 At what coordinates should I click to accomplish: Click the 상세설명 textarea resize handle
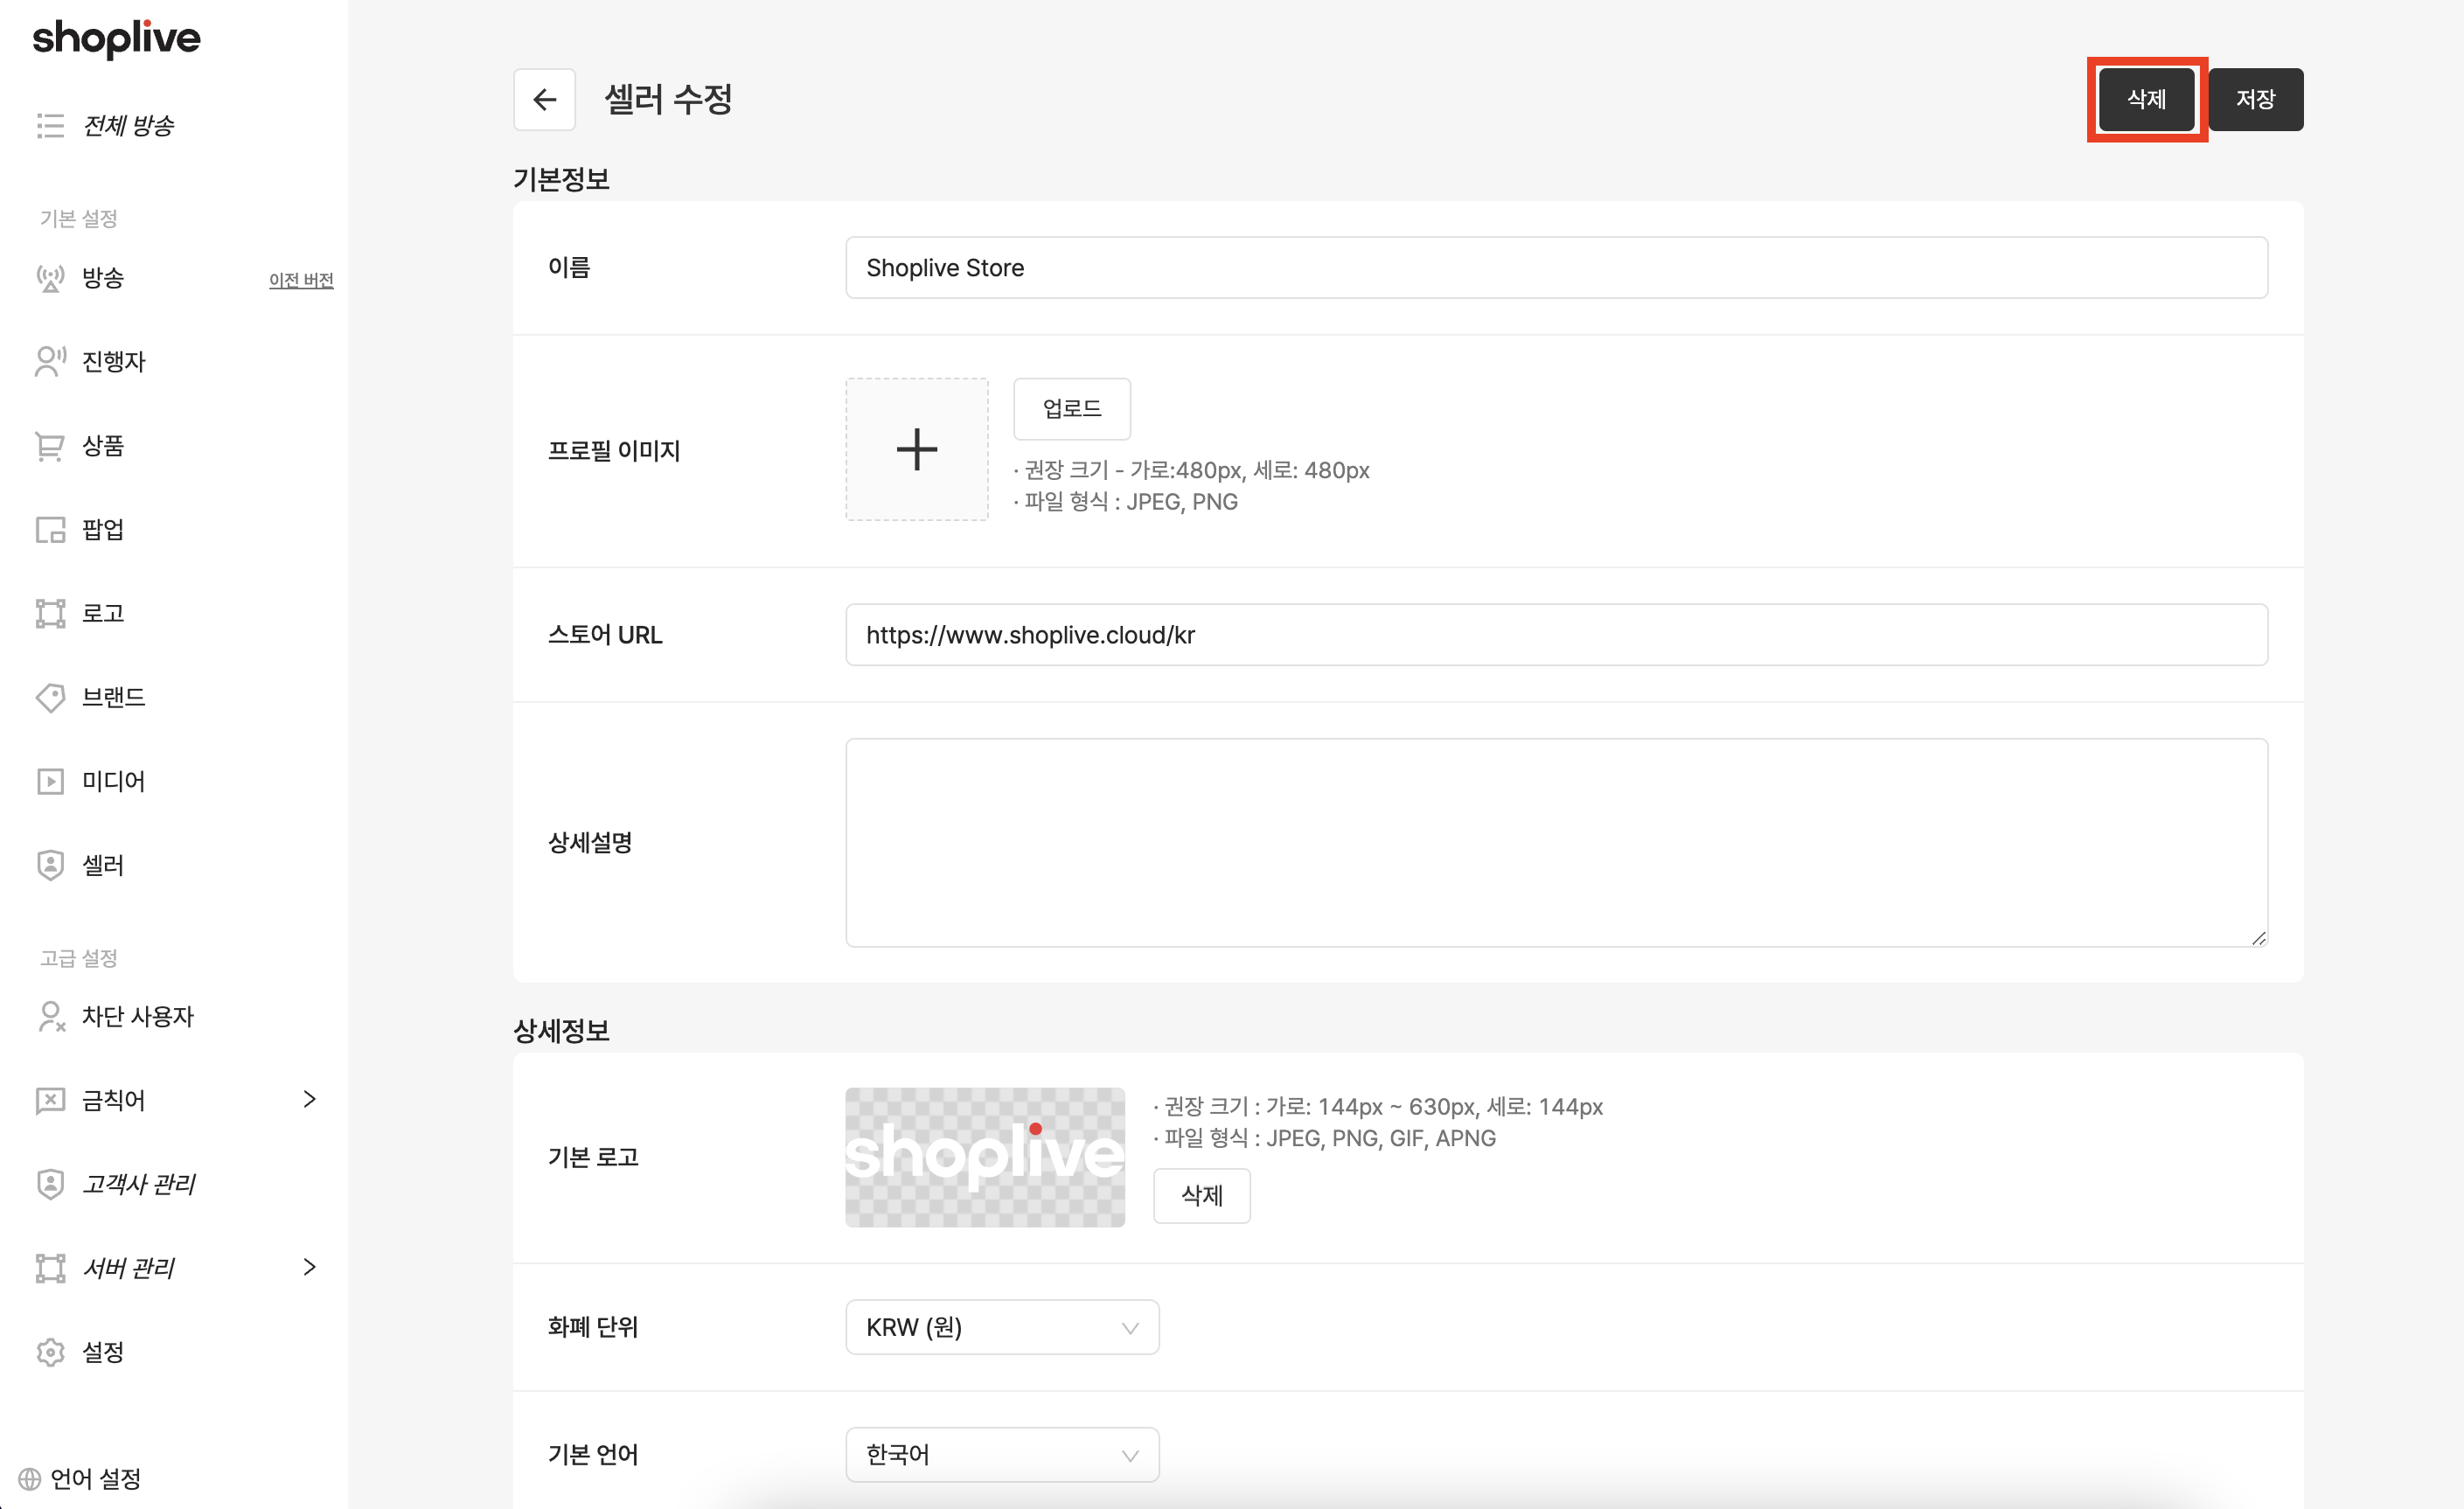(2259, 937)
